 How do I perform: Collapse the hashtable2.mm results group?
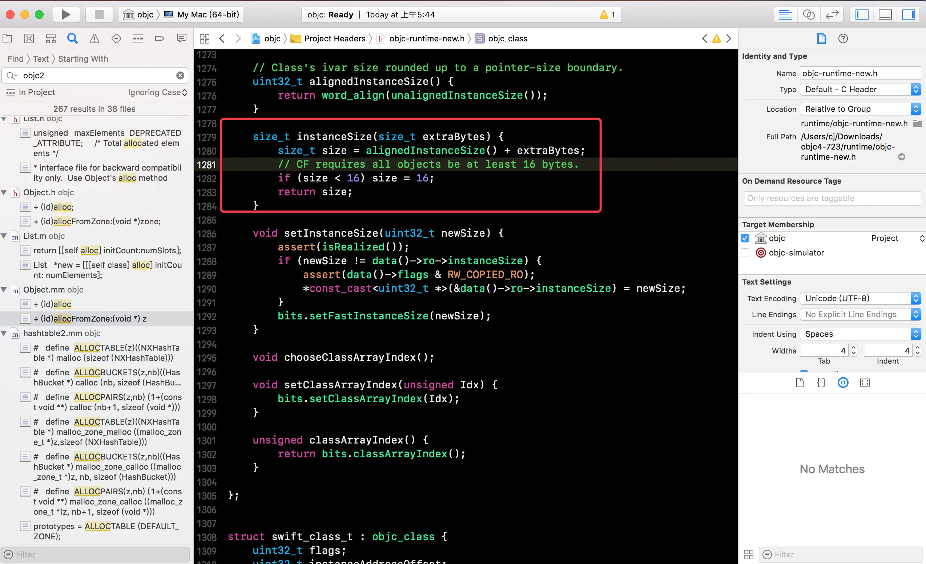tap(4, 333)
